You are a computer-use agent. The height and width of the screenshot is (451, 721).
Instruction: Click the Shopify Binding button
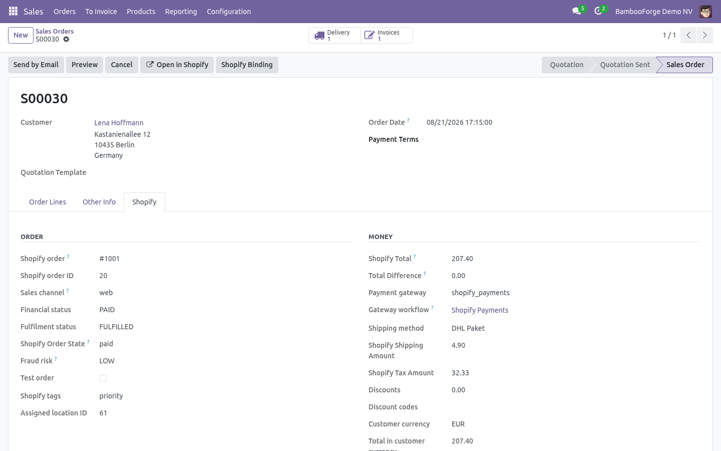[x=247, y=65]
